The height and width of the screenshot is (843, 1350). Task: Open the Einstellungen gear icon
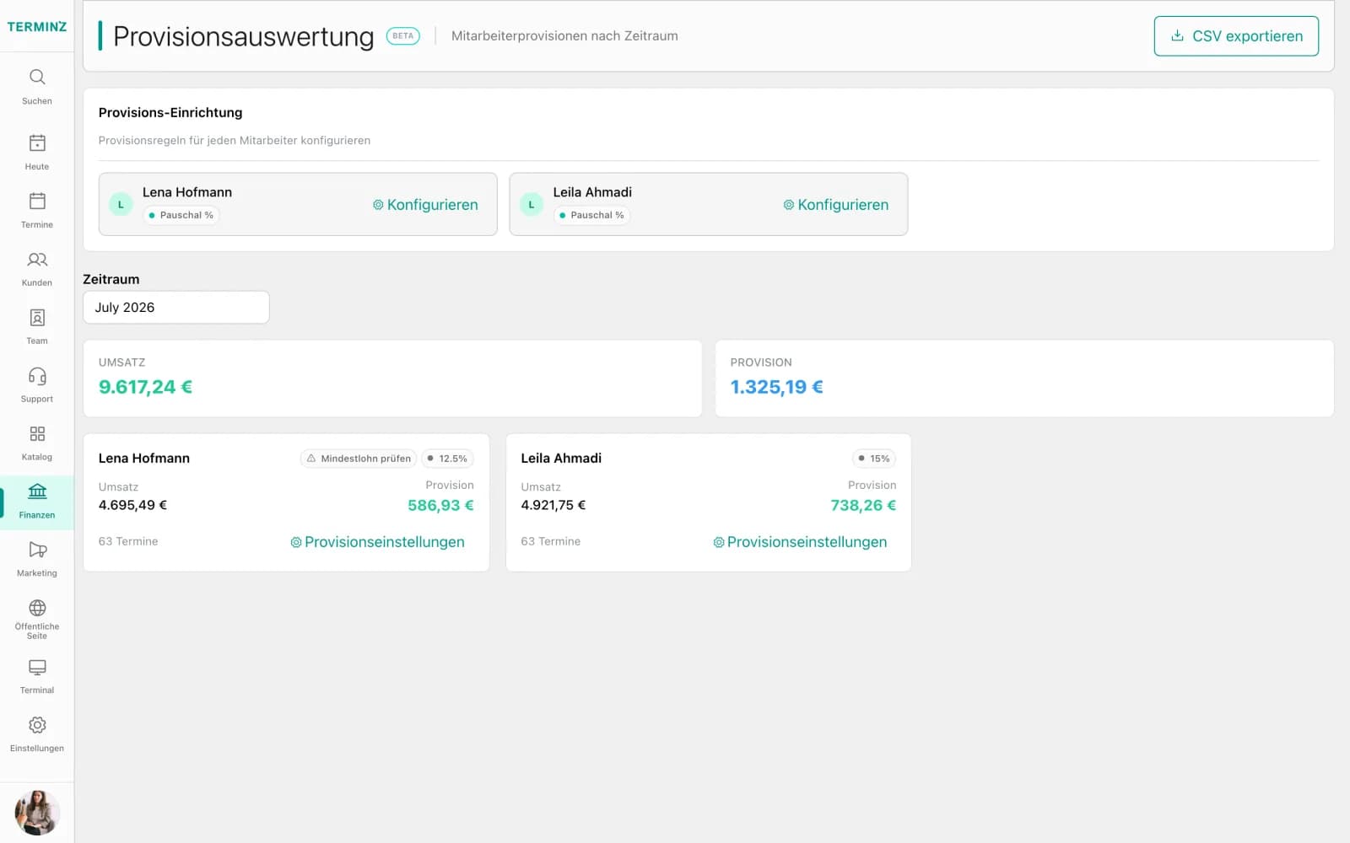coord(37,725)
